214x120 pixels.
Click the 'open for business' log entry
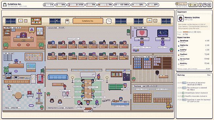[194, 101]
